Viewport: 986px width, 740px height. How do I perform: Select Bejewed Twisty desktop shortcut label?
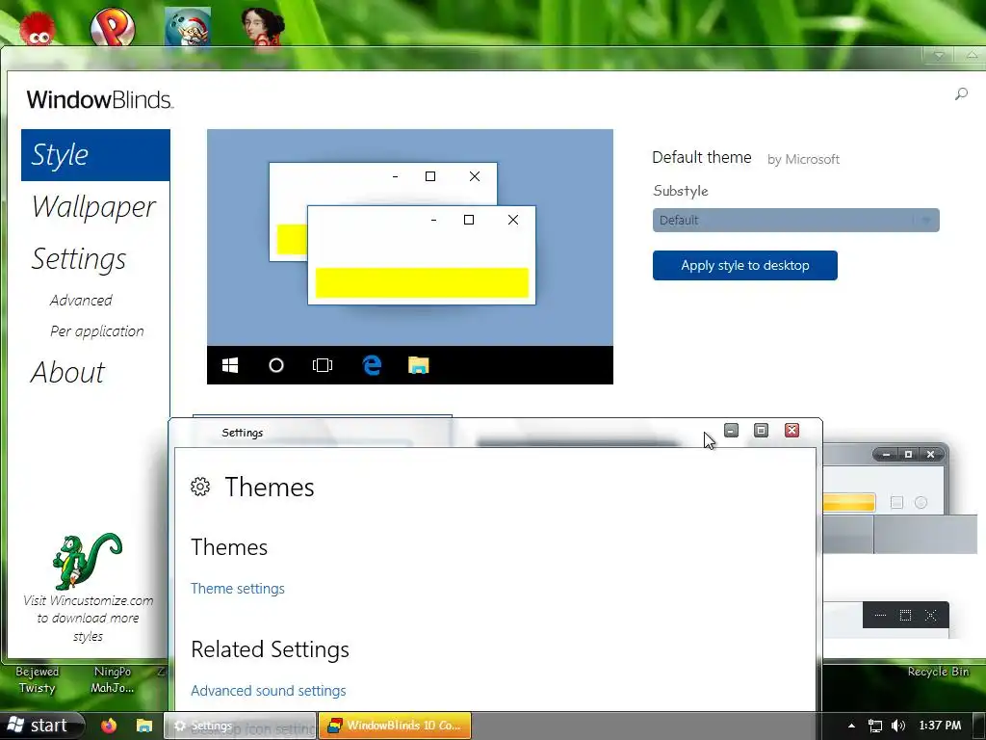click(38, 679)
